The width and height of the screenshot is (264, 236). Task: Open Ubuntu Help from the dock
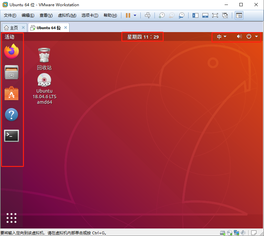click(11, 115)
